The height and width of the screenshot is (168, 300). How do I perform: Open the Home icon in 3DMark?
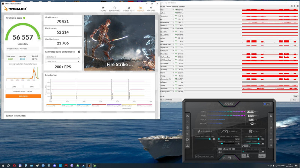click(103, 9)
